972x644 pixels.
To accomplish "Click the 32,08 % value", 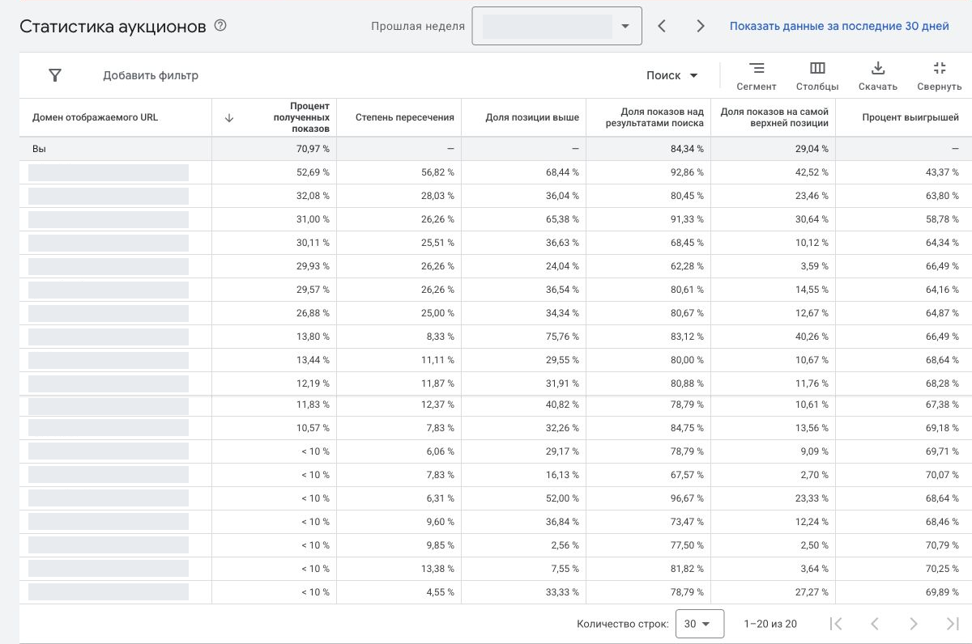I will point(313,196).
